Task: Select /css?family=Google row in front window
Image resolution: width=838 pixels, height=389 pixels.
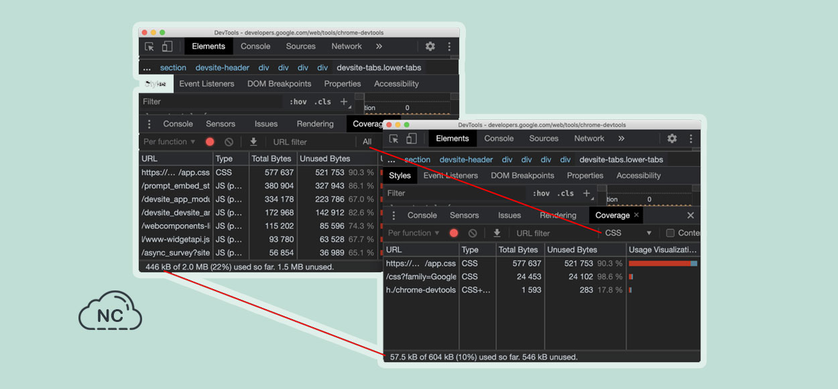Action: (542, 276)
